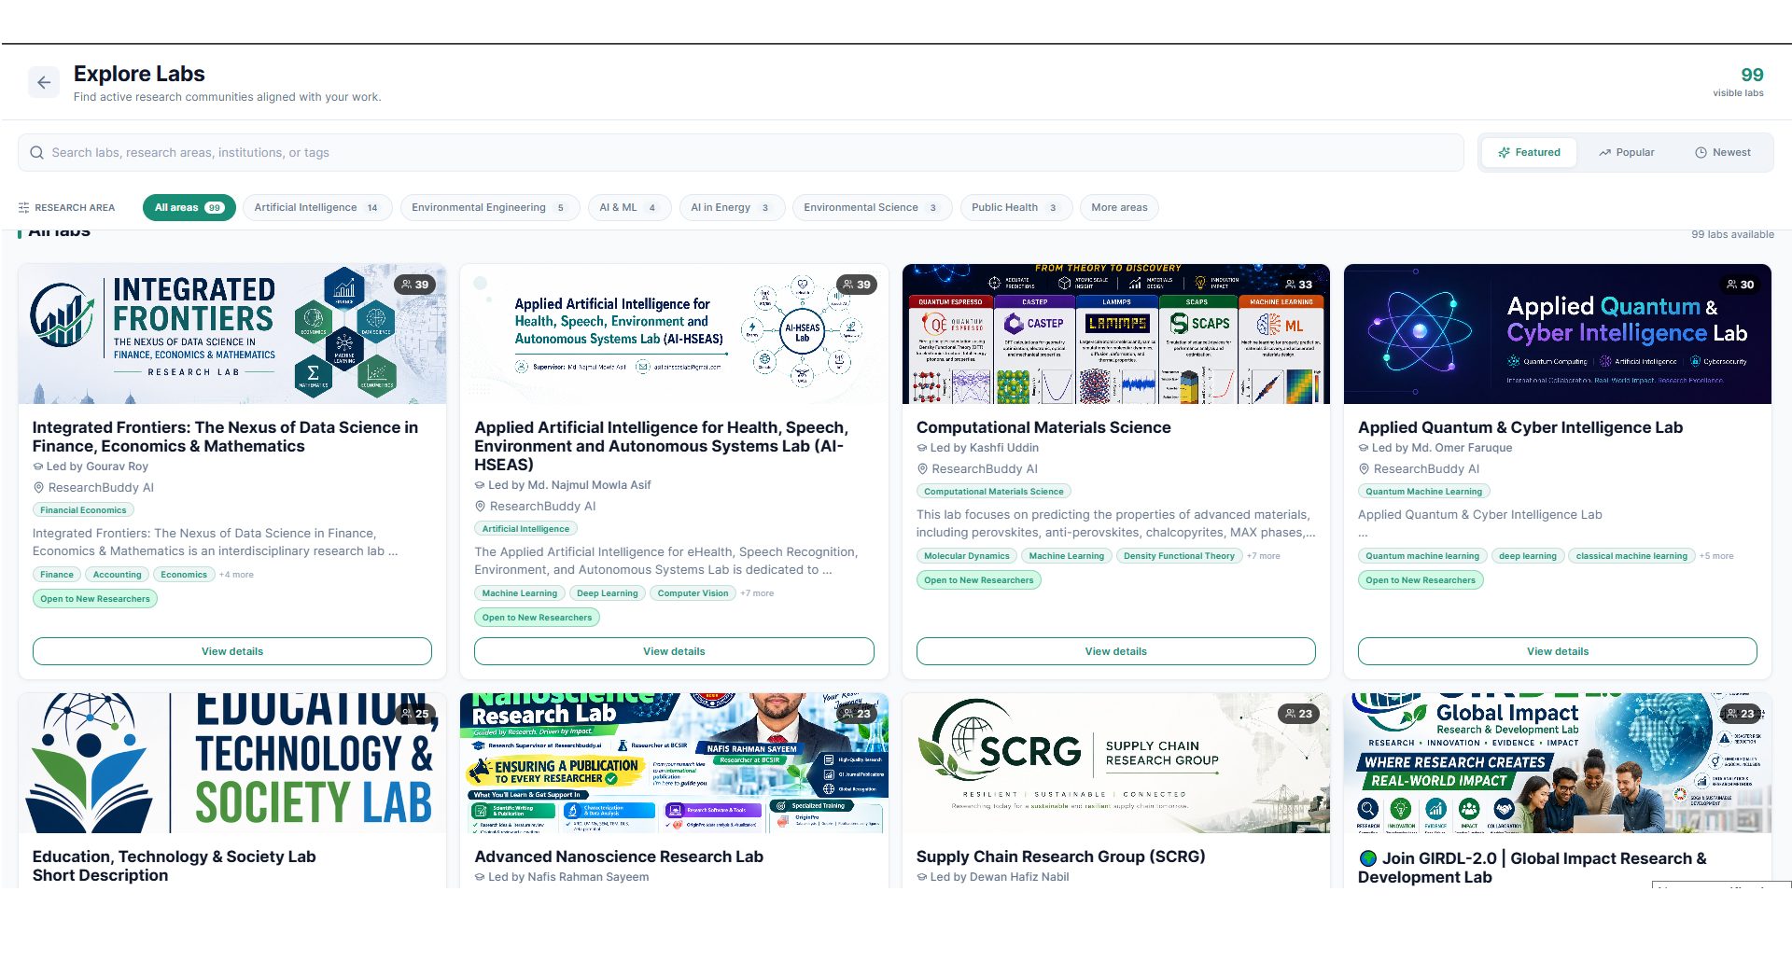Click member count badge 30 on Applied Quantum
This screenshot has height=961, width=1792.
[x=1740, y=285]
